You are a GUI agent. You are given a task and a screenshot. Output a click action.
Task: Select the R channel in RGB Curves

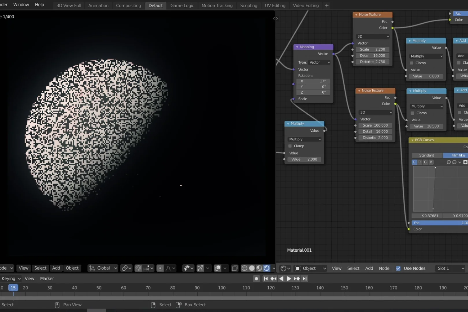click(419, 162)
